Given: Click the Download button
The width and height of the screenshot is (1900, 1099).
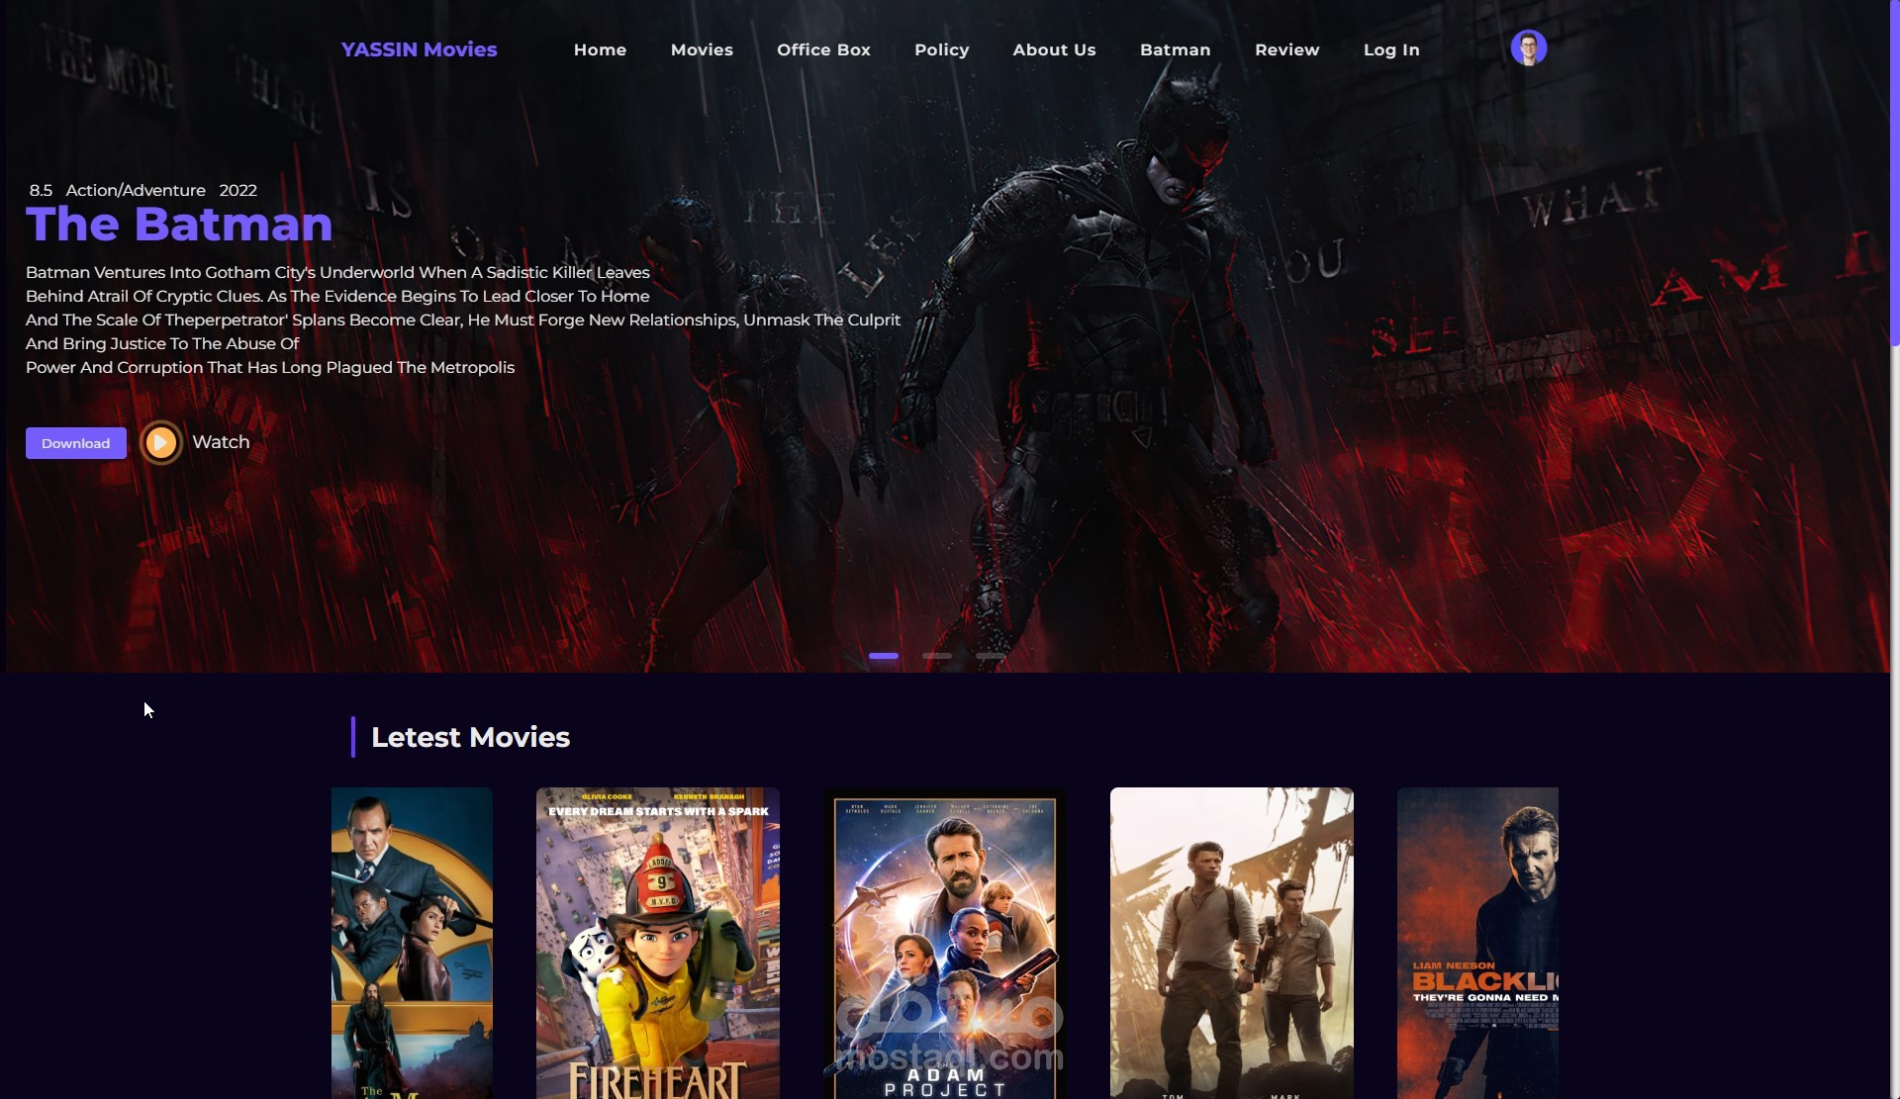Looking at the screenshot, I should click(x=76, y=443).
